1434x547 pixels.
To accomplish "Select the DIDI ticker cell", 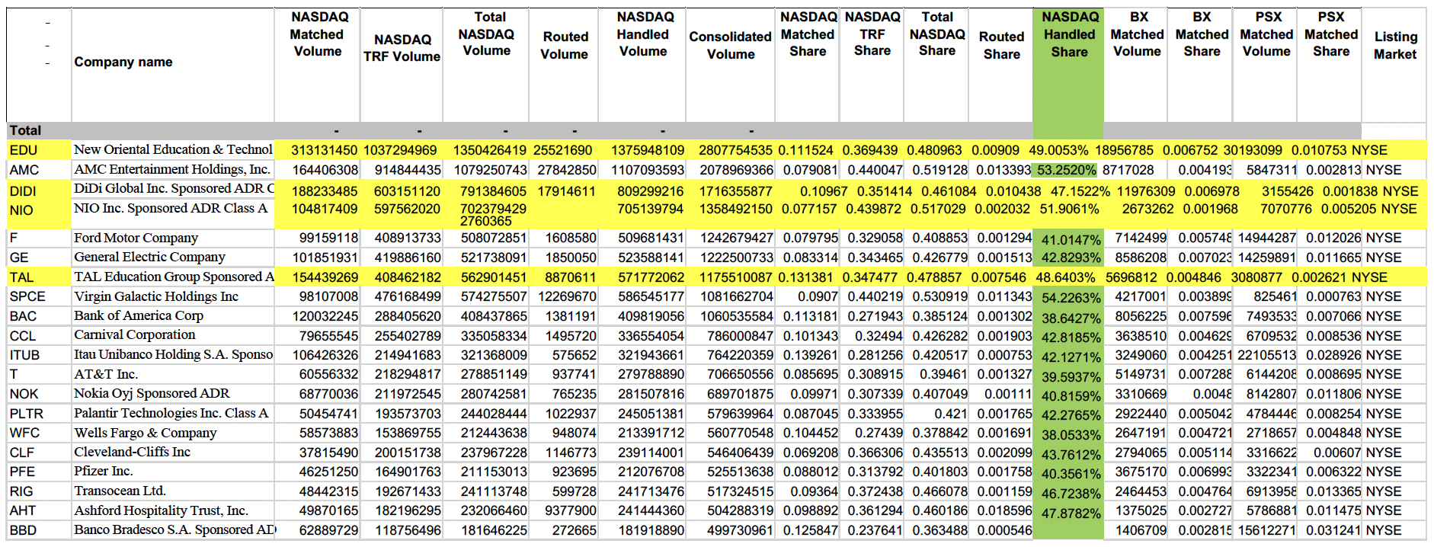I will point(23,191).
